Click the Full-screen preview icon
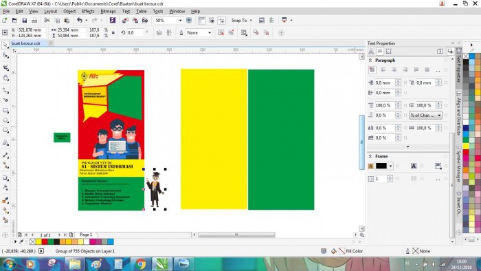 (x=189, y=20)
